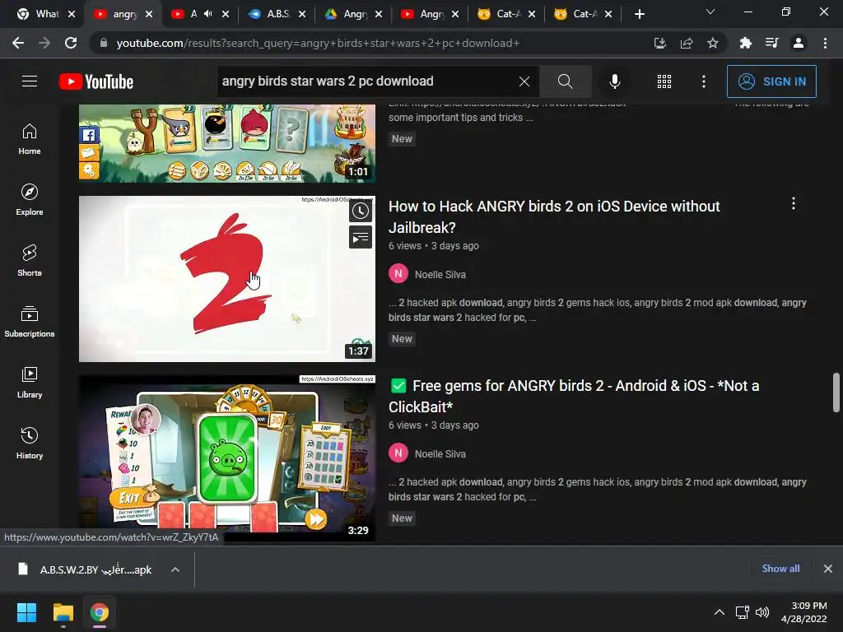Click the YouTube logo
This screenshot has height=632, width=843.
tap(96, 81)
